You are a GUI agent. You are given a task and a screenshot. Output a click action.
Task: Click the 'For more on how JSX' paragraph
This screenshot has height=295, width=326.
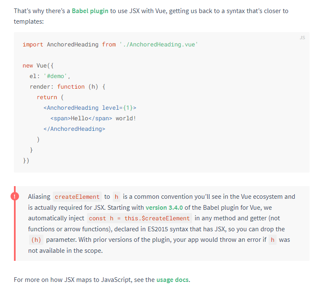(x=84, y=279)
